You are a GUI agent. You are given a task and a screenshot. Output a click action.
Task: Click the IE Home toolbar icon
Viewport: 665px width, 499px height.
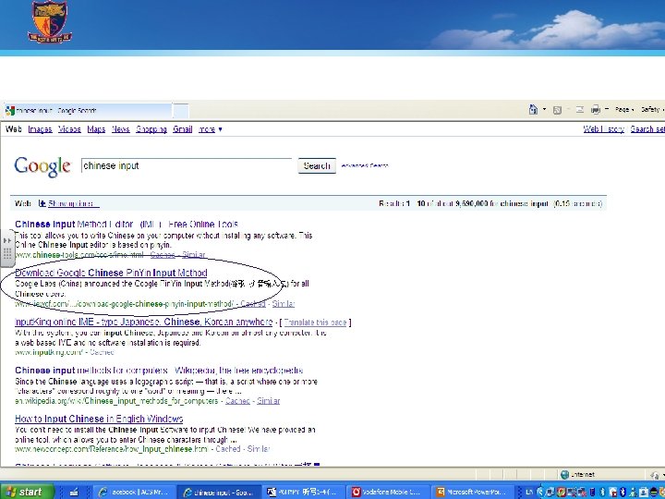pos(533,109)
